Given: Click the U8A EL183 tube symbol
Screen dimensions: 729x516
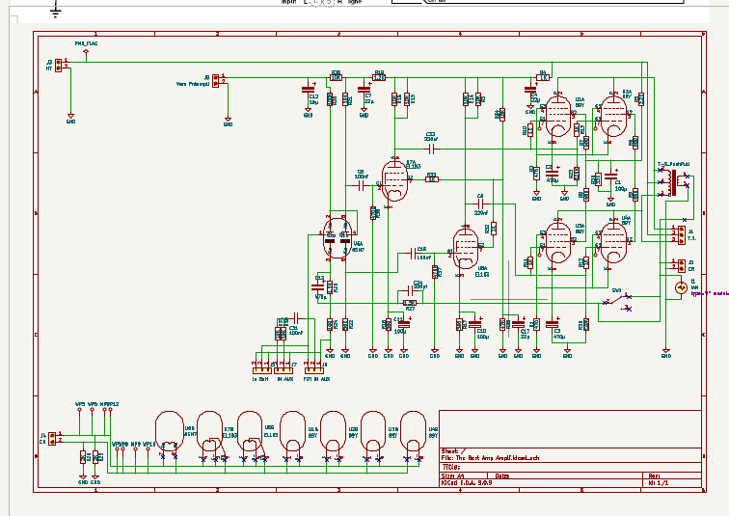Looking at the screenshot, I should point(466,249).
